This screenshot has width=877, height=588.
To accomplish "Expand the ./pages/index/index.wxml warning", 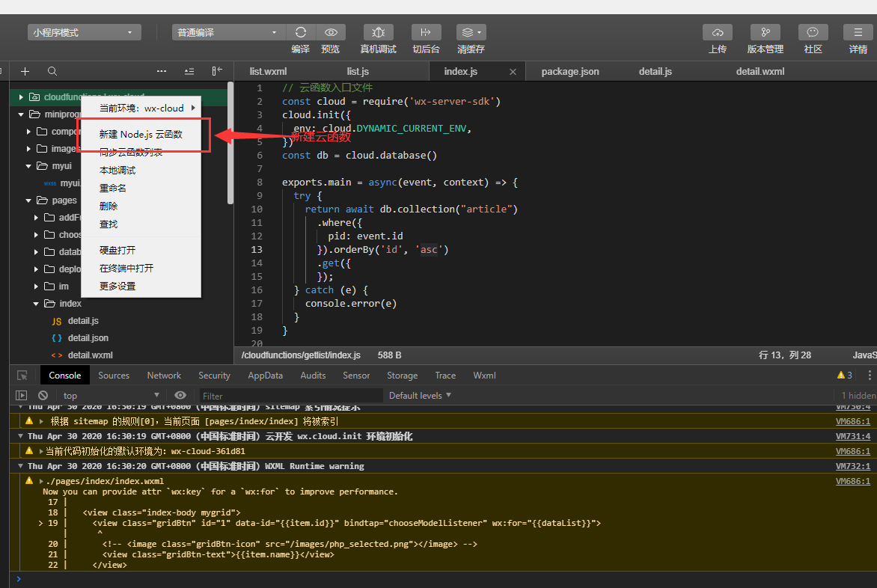I will coord(41,481).
